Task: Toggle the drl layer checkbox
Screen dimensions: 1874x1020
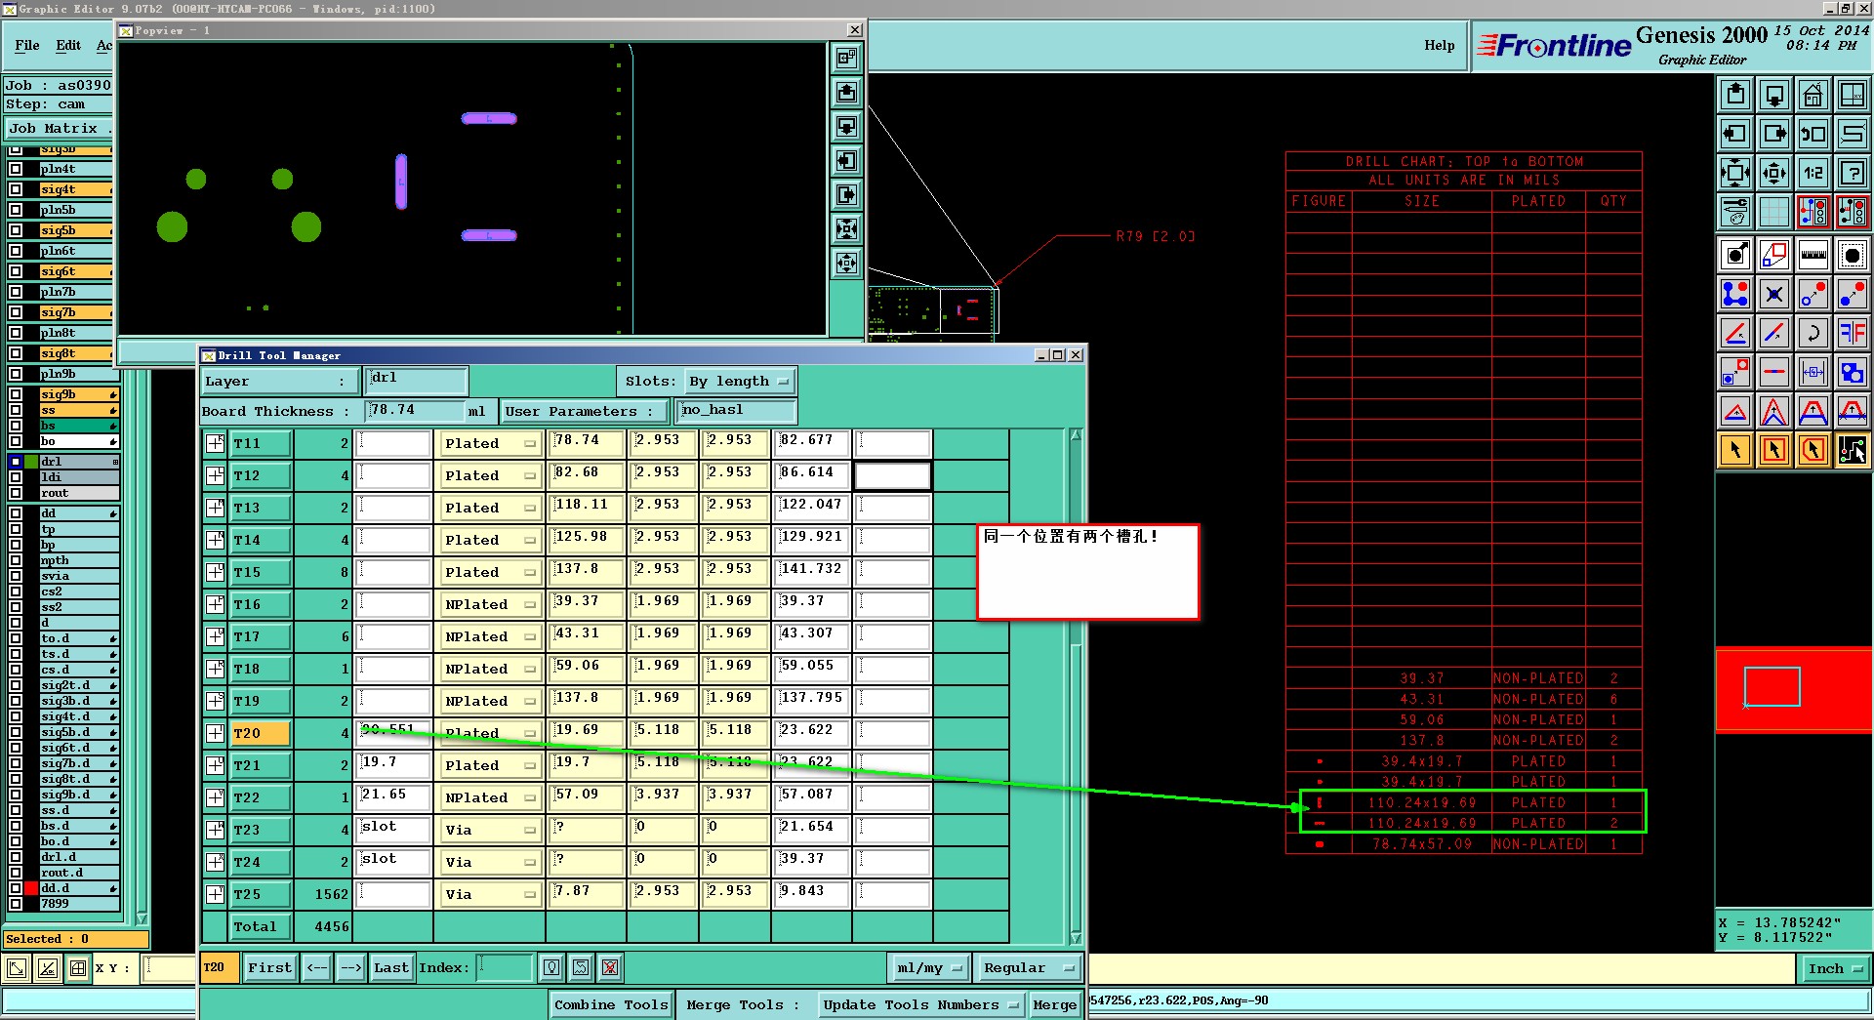Action: [x=16, y=462]
